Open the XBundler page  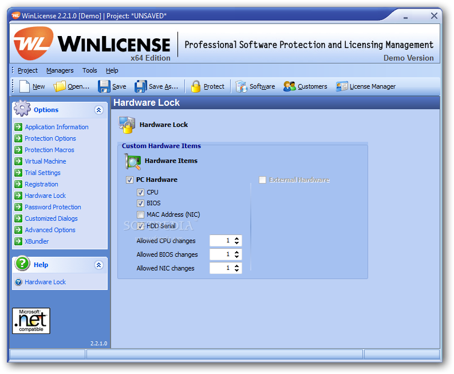[x=37, y=241]
